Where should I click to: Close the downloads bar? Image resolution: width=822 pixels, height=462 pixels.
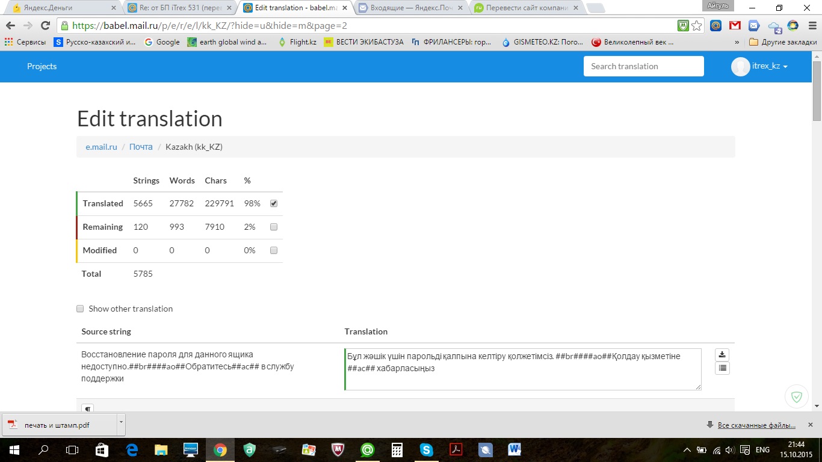pos(809,425)
